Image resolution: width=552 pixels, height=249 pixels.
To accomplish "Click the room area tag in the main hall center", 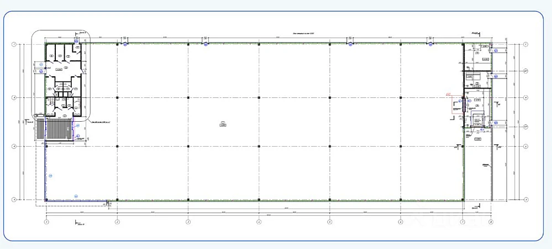I will pyautogui.click(x=223, y=125).
